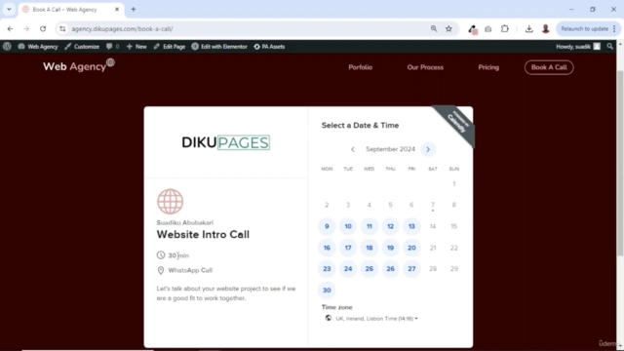Select September 24 date

pos(348,269)
